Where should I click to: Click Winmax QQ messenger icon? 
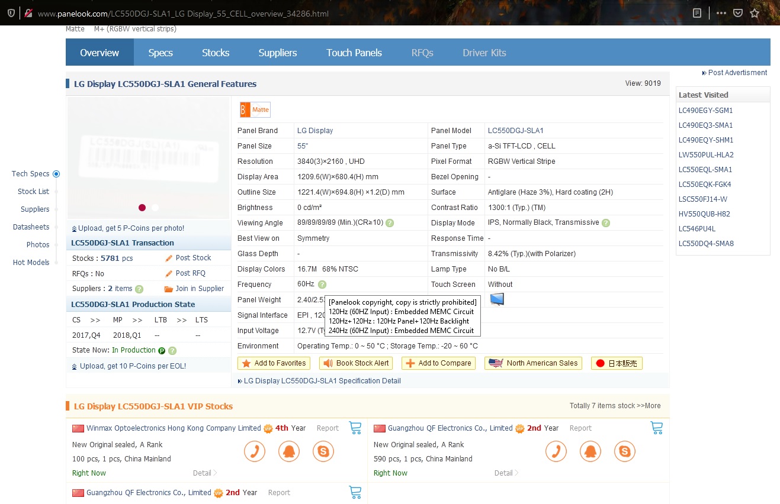[289, 452]
